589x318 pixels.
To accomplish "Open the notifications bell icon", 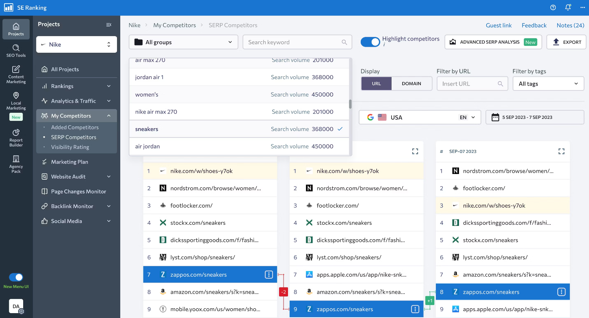I will click(568, 8).
